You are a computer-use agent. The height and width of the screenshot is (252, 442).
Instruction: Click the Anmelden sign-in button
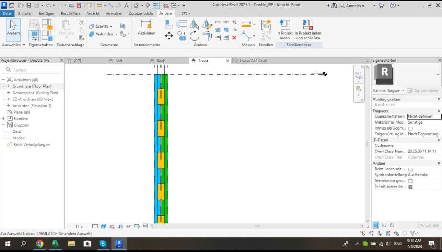click(352, 6)
